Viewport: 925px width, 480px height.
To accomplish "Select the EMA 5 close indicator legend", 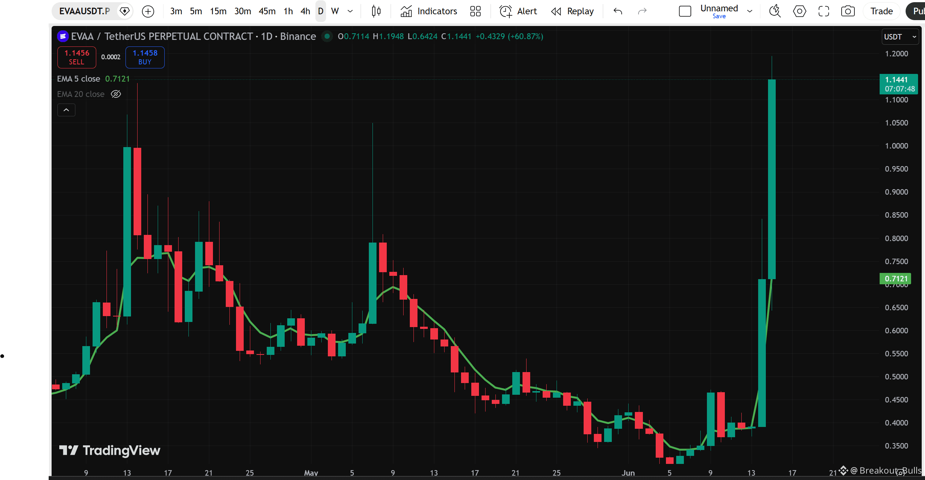I will click(x=79, y=79).
